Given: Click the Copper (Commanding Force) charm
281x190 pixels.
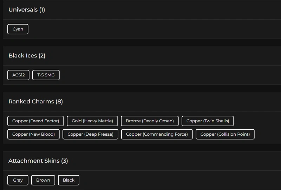Looking at the screenshot, I should 157,134.
